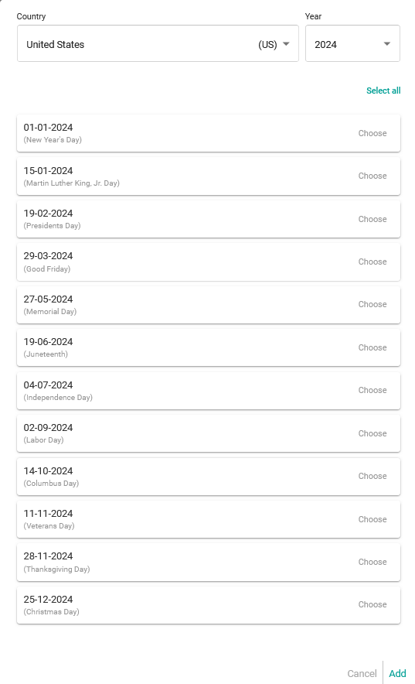Screen dimensions: 415x684
Task: Choose Memorial Day holiday
Action: tap(372, 304)
